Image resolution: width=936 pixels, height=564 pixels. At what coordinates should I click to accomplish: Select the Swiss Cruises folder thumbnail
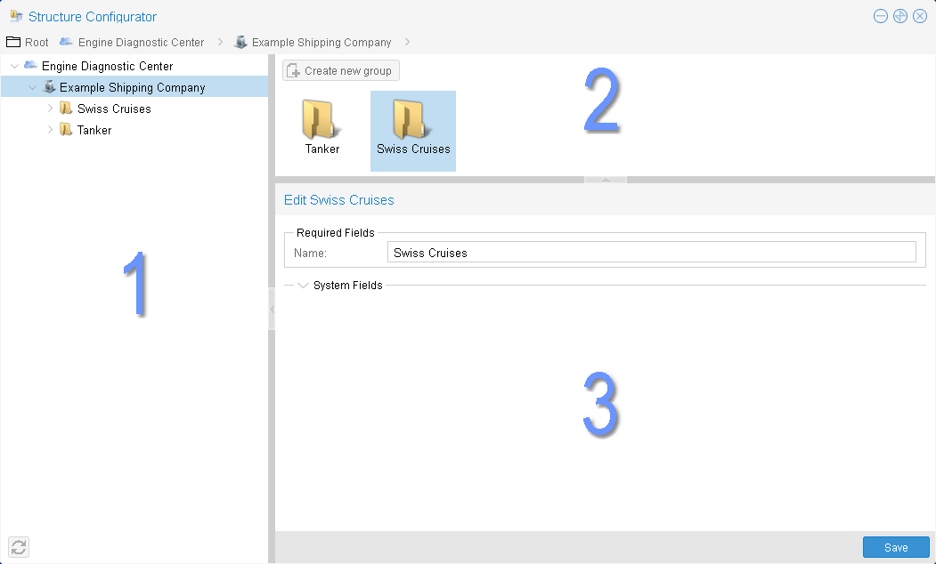pos(412,121)
